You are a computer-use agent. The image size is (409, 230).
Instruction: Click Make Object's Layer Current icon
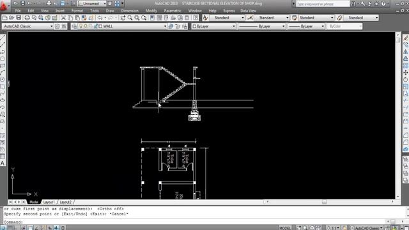(171, 26)
